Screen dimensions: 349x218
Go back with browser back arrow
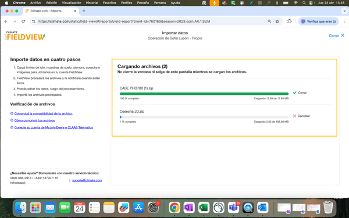pyautogui.click(x=6, y=22)
